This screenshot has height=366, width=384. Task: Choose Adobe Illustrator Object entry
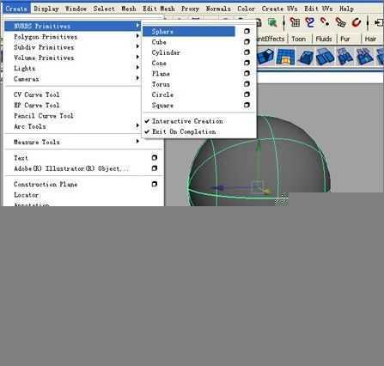[71, 168]
